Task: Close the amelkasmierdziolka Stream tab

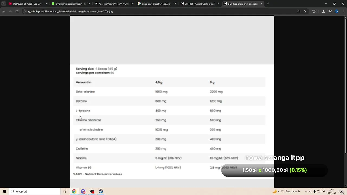Action: 89,4
